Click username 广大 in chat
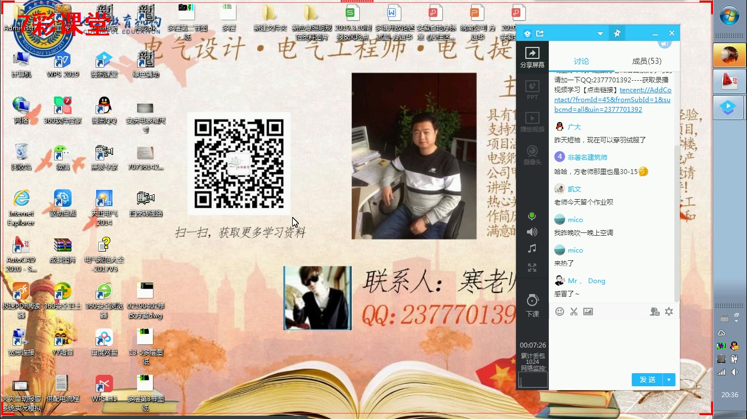 click(574, 127)
